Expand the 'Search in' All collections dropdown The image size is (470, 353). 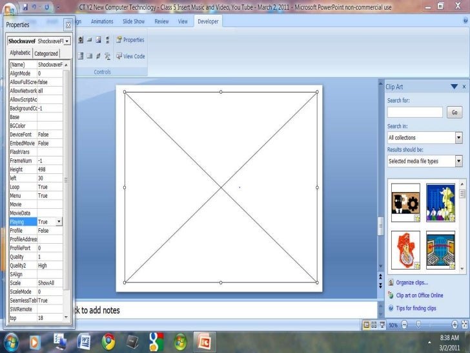(458, 138)
